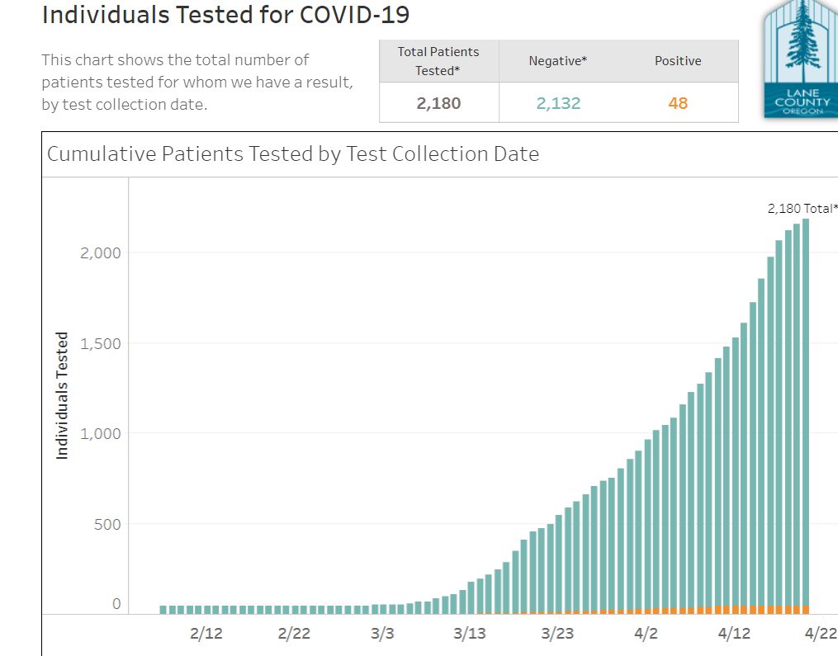The image size is (838, 656).
Task: Click the 1,000 y-axis tick label
Action: (x=100, y=434)
